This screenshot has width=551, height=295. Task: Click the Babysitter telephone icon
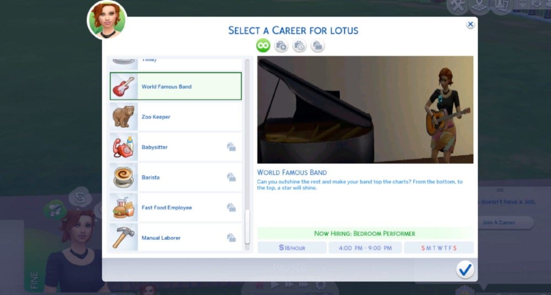pos(123,147)
